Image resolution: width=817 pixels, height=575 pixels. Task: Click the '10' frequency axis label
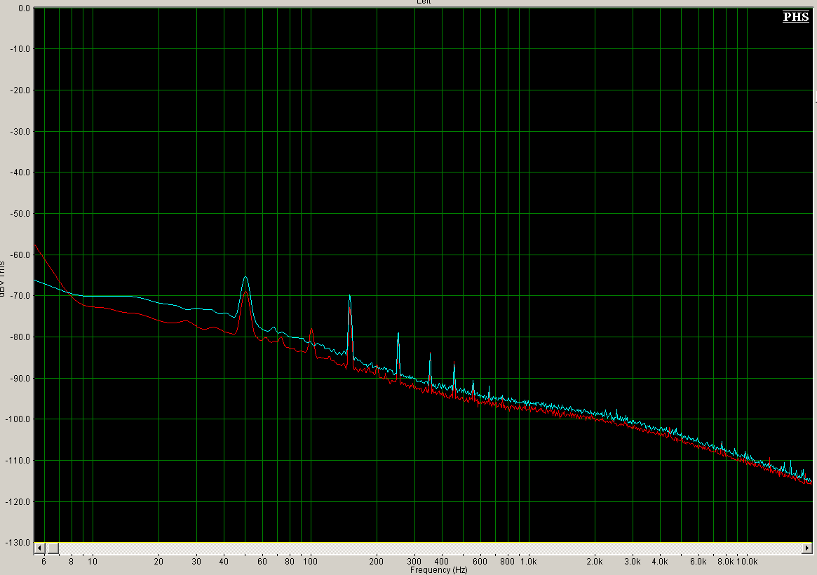pyautogui.click(x=93, y=562)
